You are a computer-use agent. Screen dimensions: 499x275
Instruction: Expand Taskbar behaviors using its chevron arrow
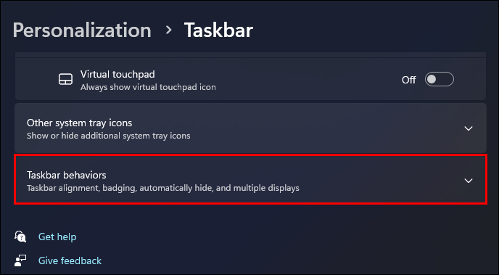point(469,181)
